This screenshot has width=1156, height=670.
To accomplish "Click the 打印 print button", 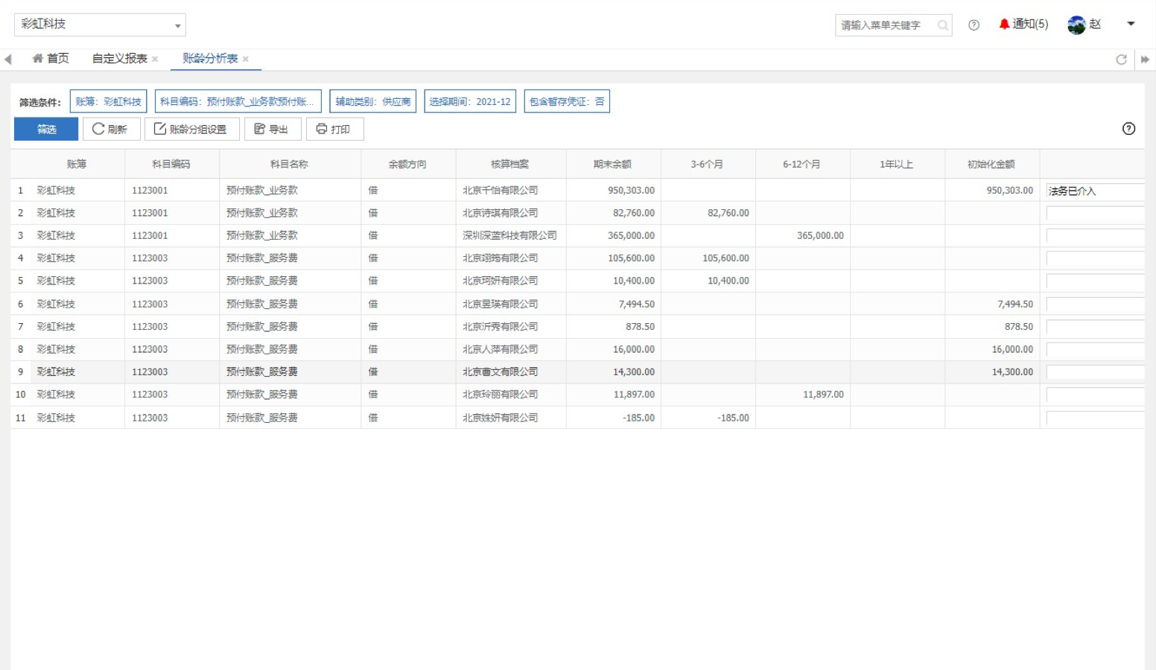I will [x=334, y=129].
